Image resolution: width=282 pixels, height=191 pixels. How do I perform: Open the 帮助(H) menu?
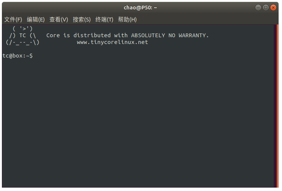127,20
